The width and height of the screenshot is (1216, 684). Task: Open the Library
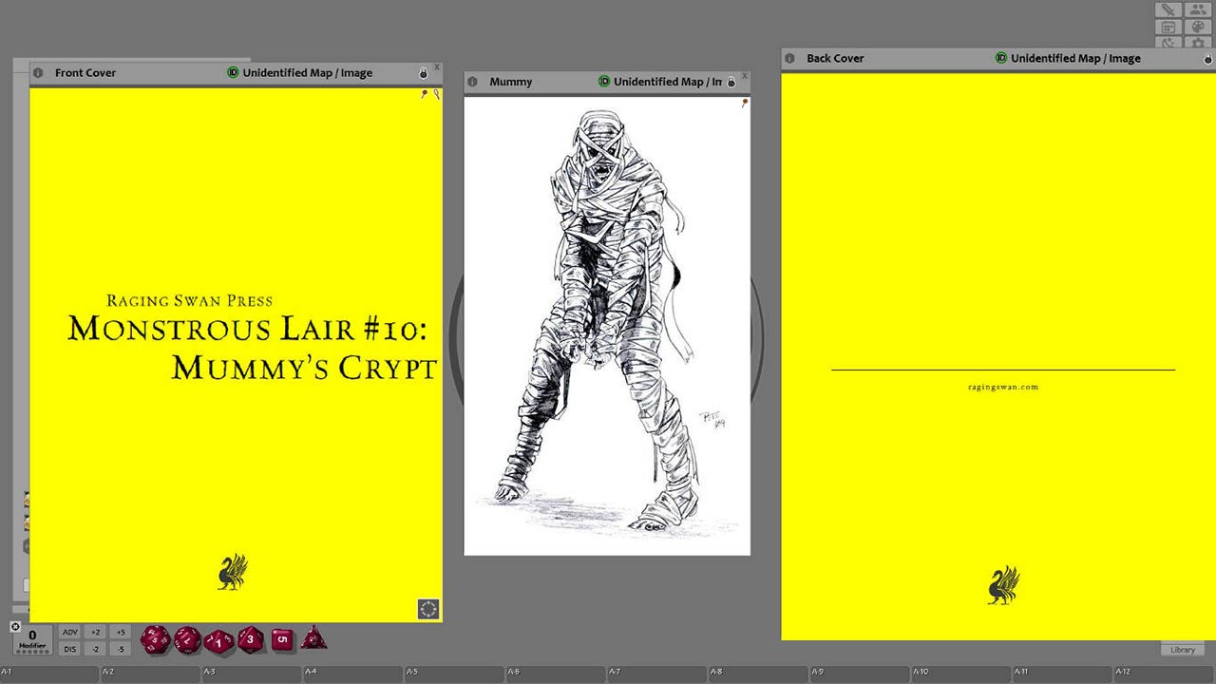[1182, 649]
